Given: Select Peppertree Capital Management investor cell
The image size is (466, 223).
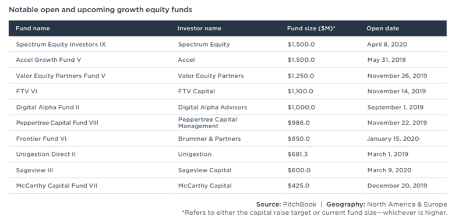Looking at the screenshot, I should (207, 123).
